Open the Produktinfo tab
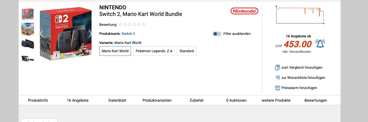 pyautogui.click(x=38, y=100)
